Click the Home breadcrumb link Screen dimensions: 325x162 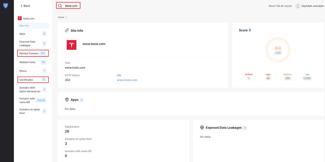61,17
